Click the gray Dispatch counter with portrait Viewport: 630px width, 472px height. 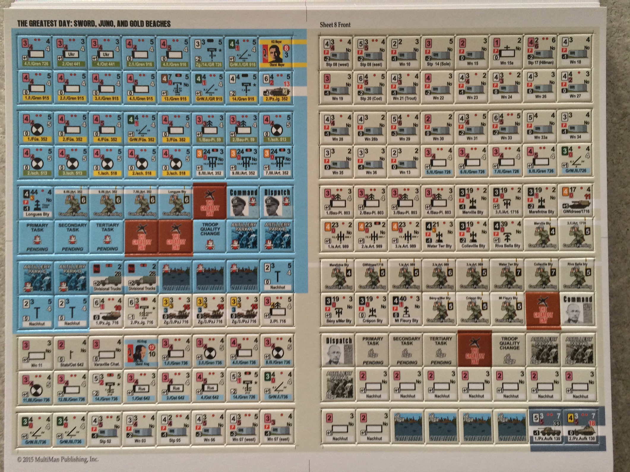338,350
